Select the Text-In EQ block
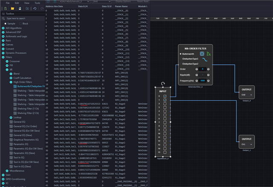This screenshot has width=273, height=187. (17, 158)
